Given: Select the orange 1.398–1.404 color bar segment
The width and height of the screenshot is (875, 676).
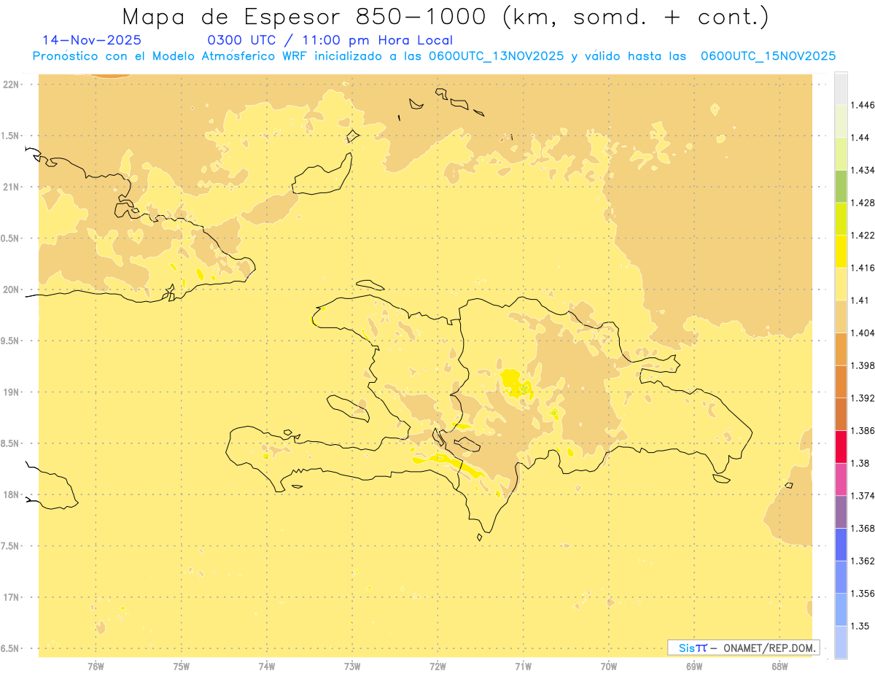Looking at the screenshot, I should pos(841,349).
